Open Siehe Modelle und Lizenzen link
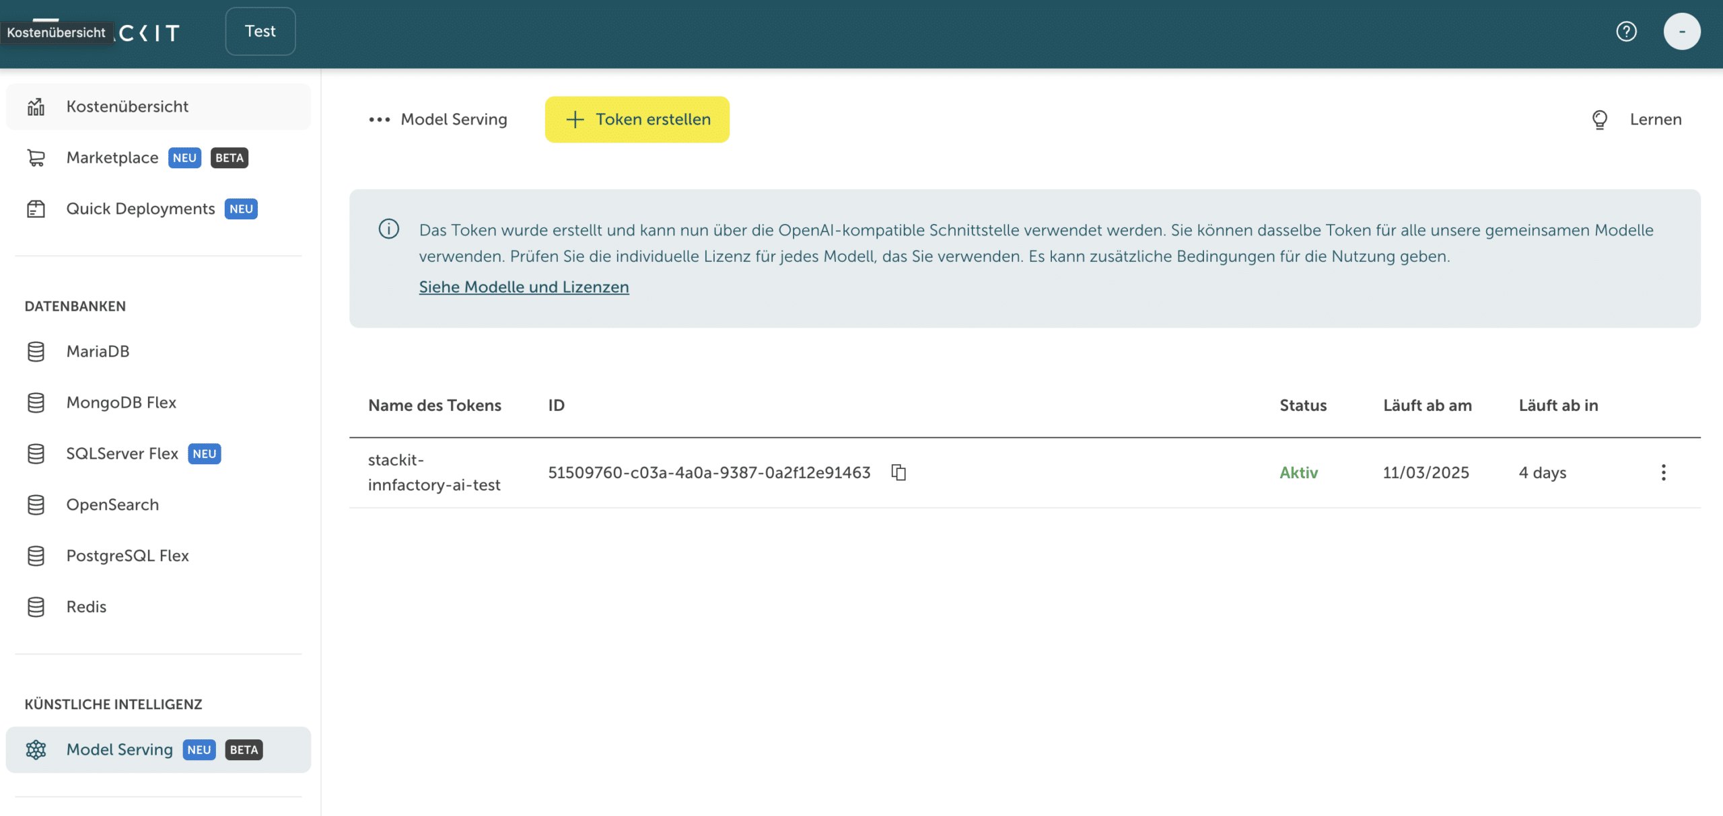Screen dimensions: 1723x816 pos(524,287)
